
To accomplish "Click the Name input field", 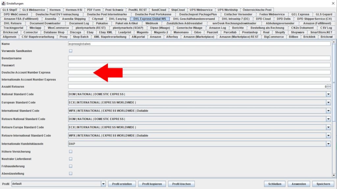I will pyautogui.click(x=199, y=44).
